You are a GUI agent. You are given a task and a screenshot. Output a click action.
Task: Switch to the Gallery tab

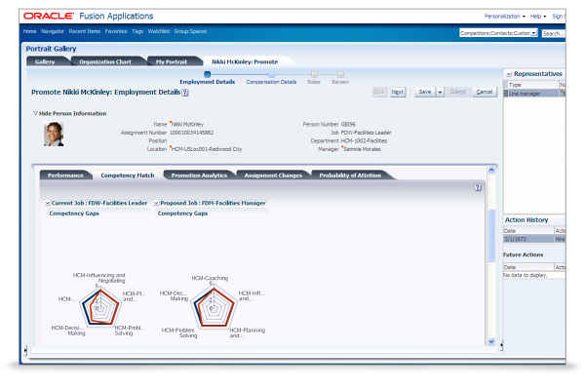tap(45, 61)
